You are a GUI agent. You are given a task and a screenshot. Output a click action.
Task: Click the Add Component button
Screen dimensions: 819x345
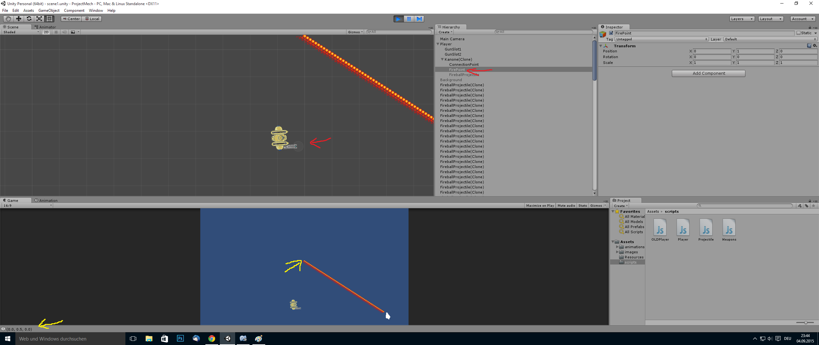point(708,73)
